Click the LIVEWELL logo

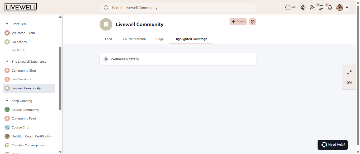coord(21,7)
